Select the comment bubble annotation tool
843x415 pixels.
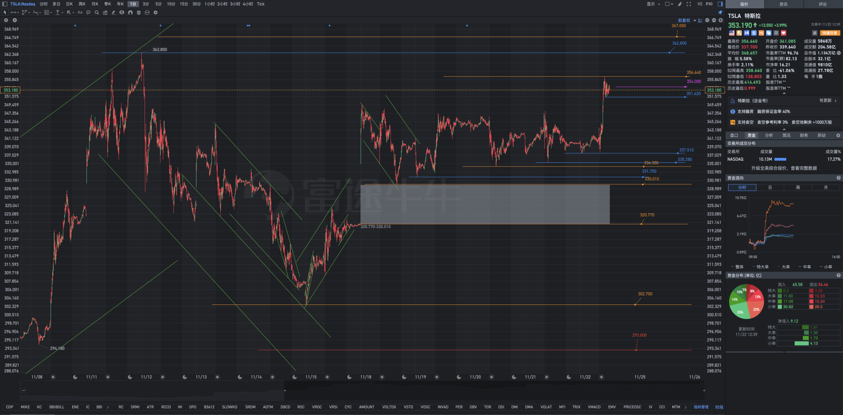pos(88,13)
